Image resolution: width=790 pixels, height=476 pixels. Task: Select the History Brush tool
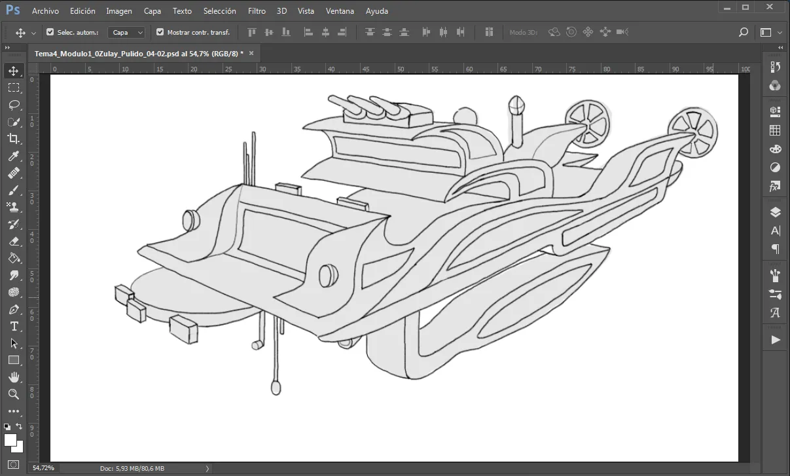pos(14,224)
